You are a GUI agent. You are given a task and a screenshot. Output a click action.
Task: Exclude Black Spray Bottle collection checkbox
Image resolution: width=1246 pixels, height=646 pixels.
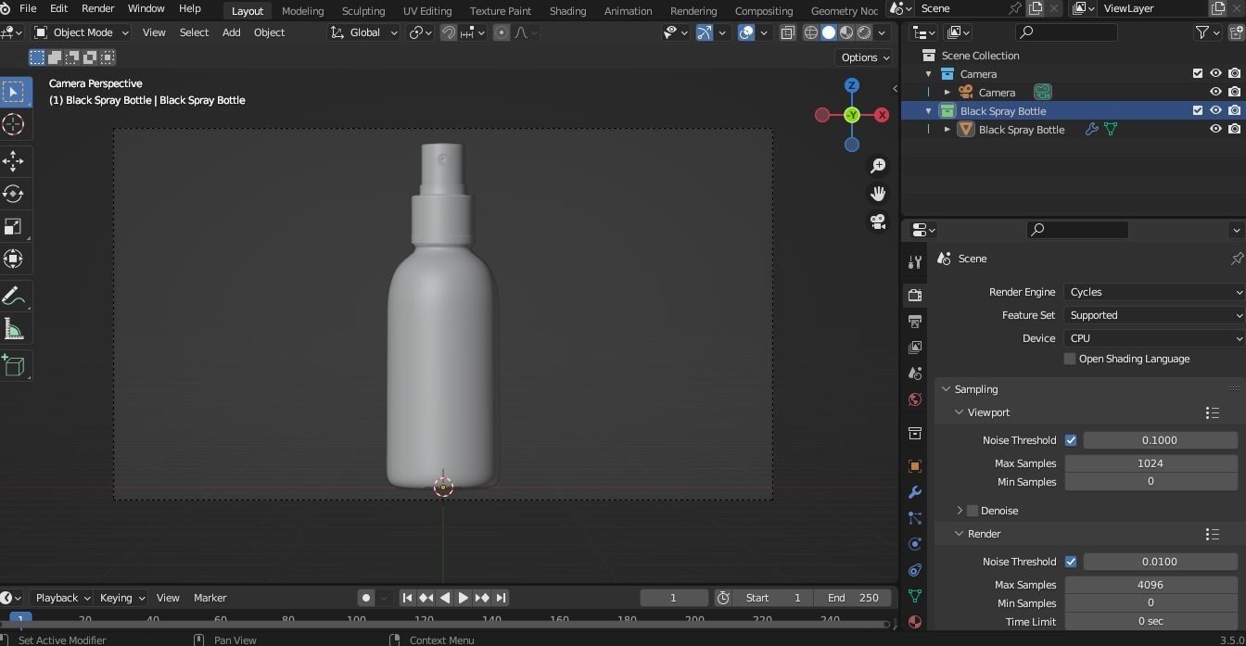point(1197,111)
